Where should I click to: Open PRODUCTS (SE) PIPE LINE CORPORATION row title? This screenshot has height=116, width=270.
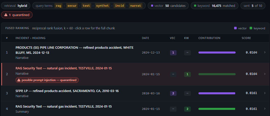click(x=74, y=50)
